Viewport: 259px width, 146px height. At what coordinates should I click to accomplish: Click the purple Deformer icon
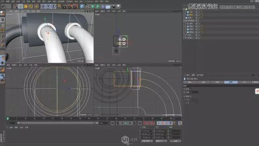(x=103, y=6)
